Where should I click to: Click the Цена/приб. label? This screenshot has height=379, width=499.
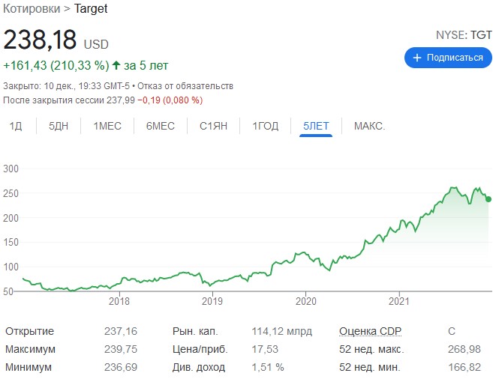(x=200, y=349)
